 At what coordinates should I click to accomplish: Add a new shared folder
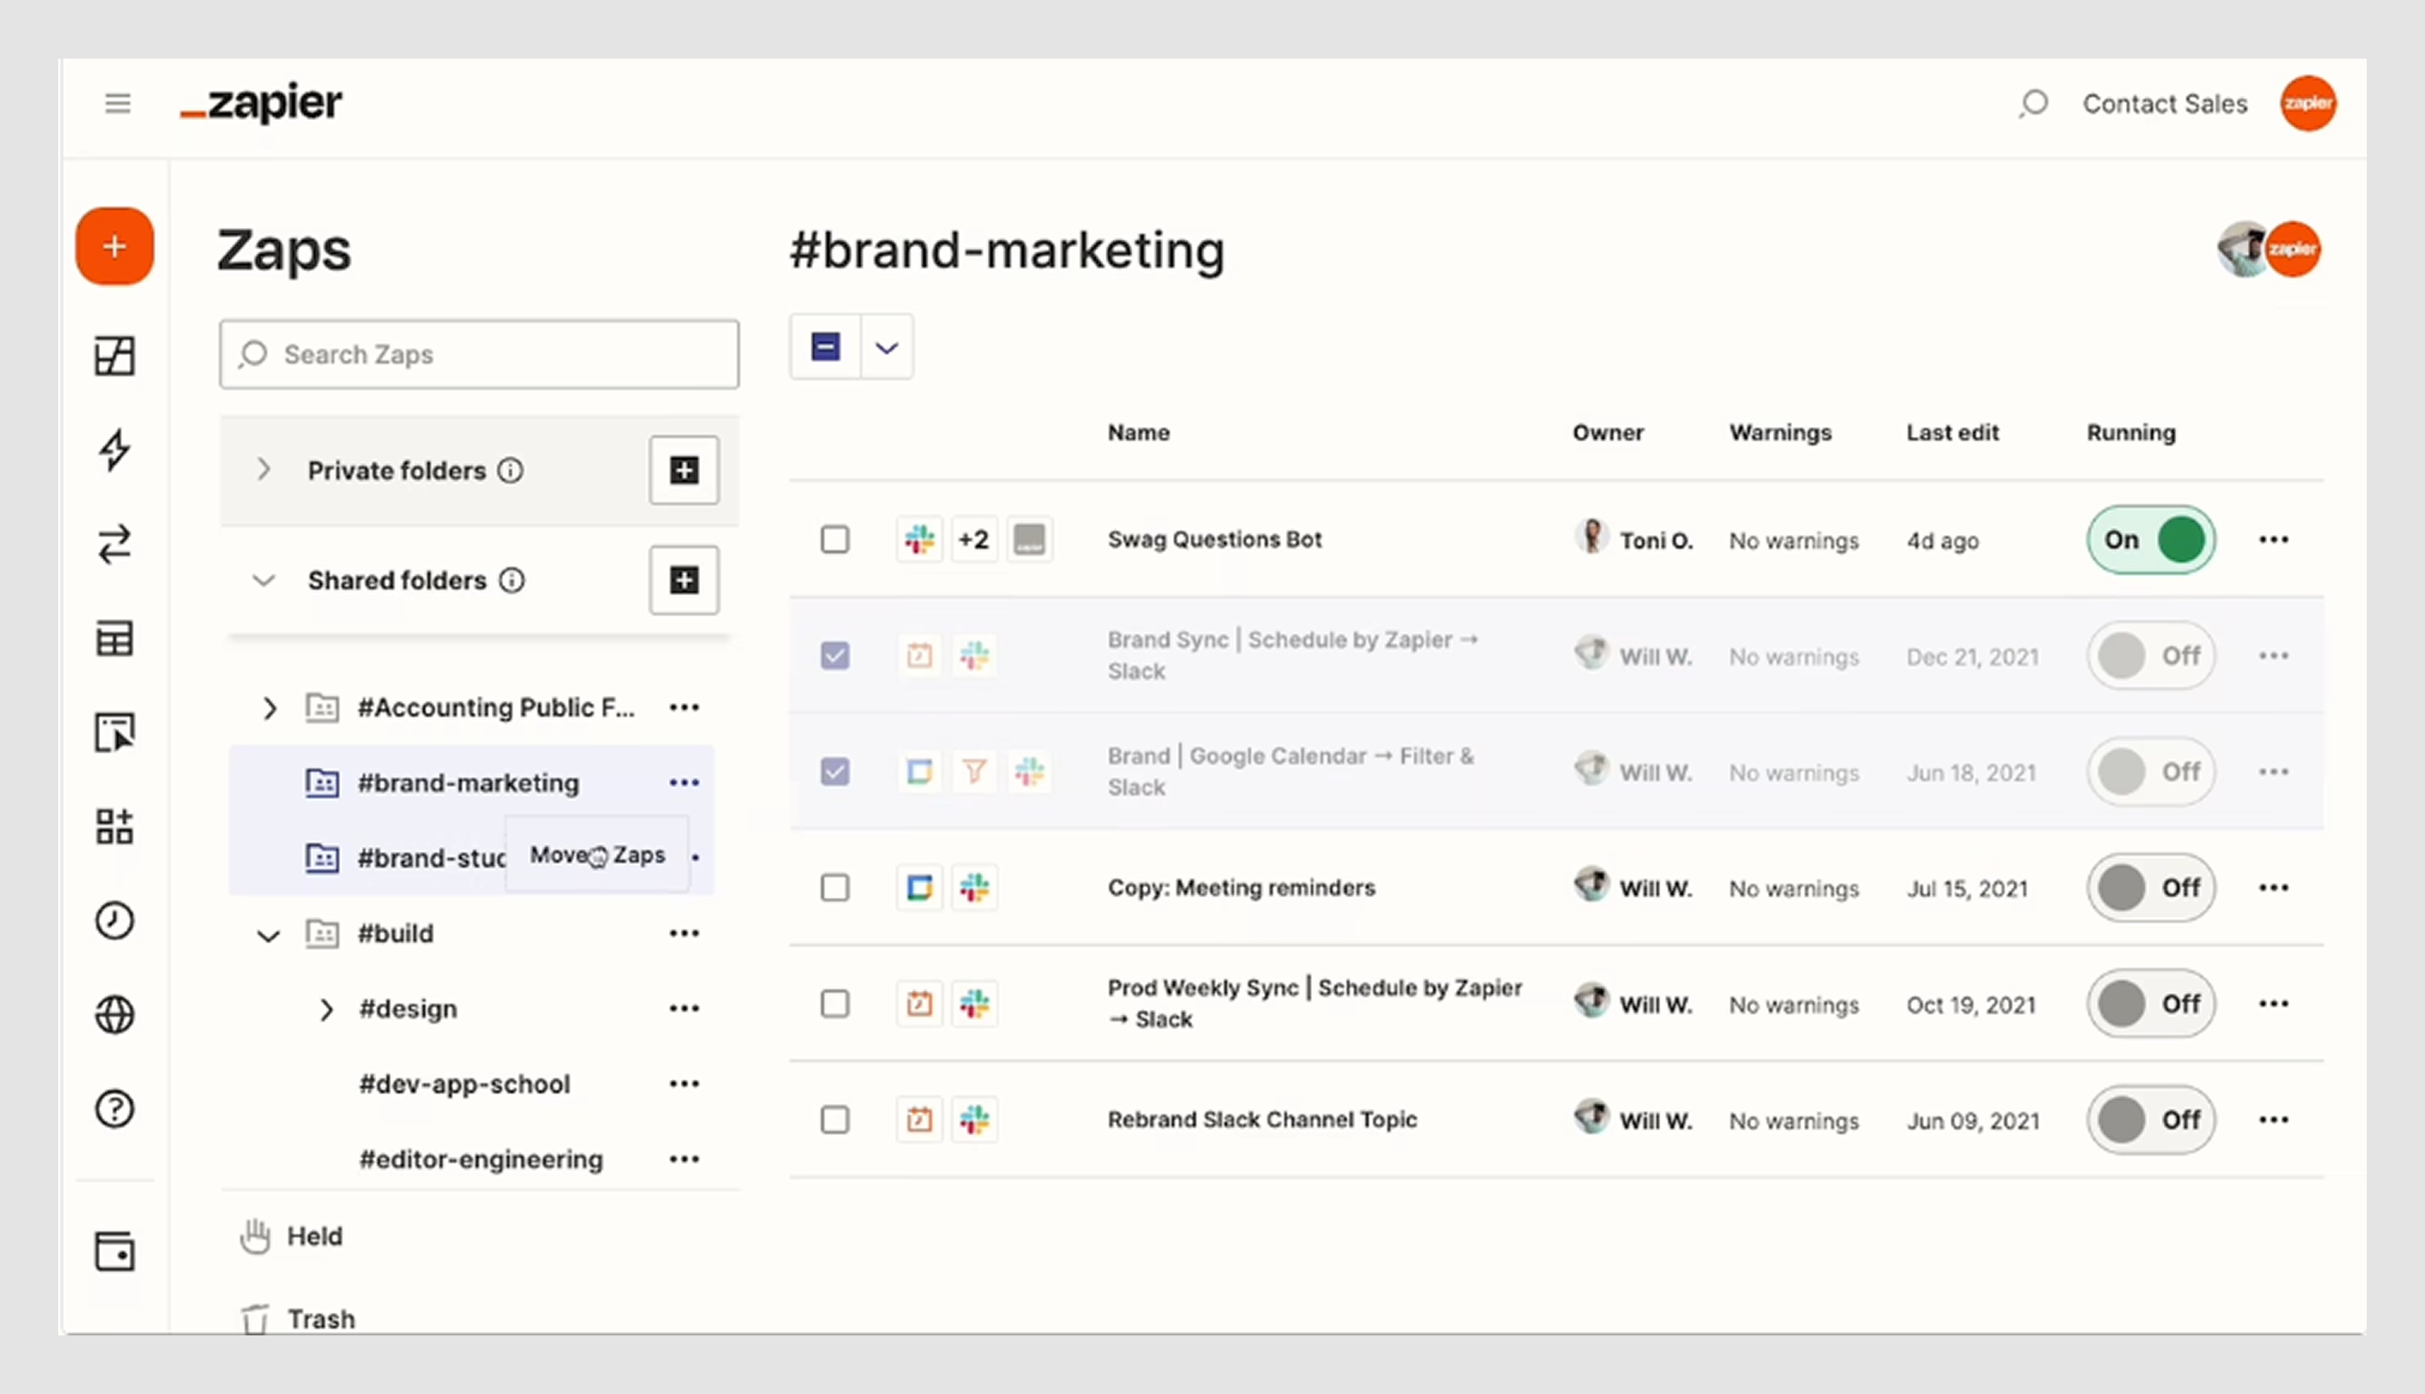pos(684,580)
